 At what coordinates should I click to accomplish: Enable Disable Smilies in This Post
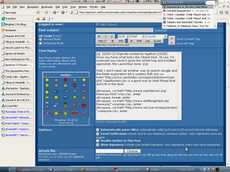coord(98,141)
